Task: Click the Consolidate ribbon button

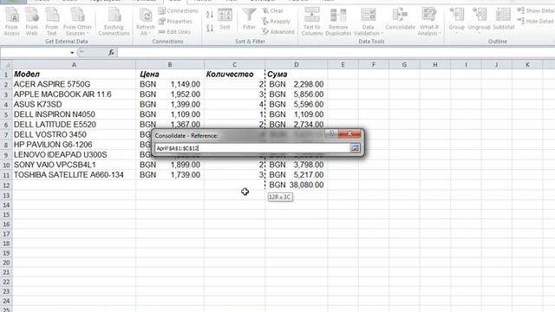Action: point(400,19)
